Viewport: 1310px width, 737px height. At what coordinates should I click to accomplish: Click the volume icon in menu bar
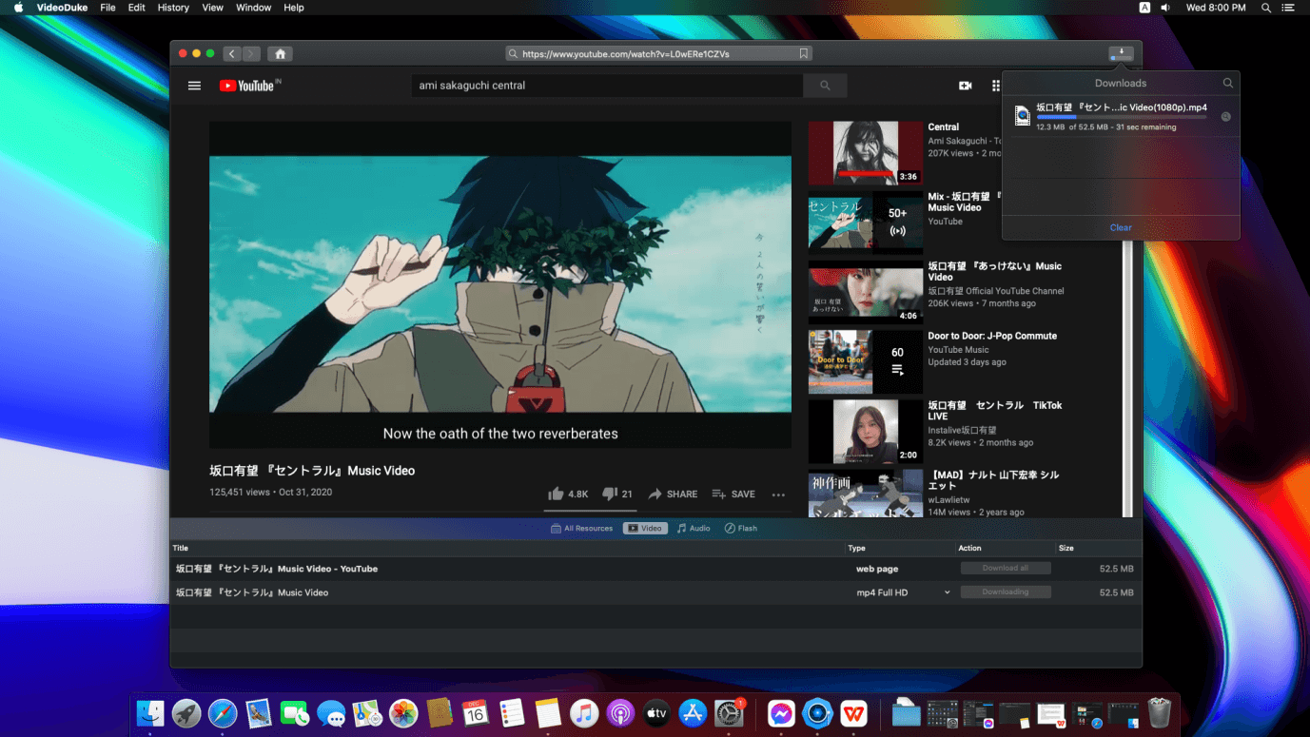[1165, 8]
